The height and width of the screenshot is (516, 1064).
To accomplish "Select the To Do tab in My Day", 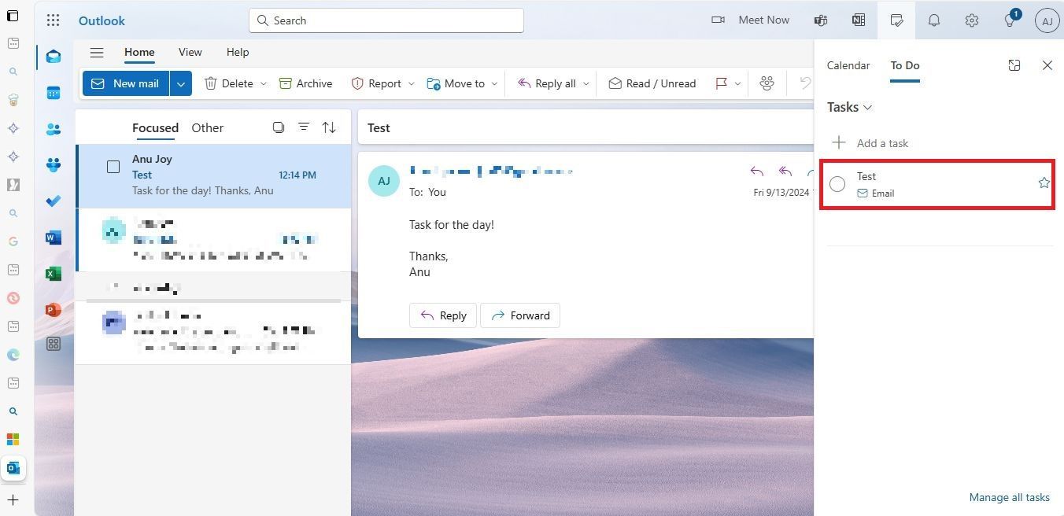I will pos(905,65).
